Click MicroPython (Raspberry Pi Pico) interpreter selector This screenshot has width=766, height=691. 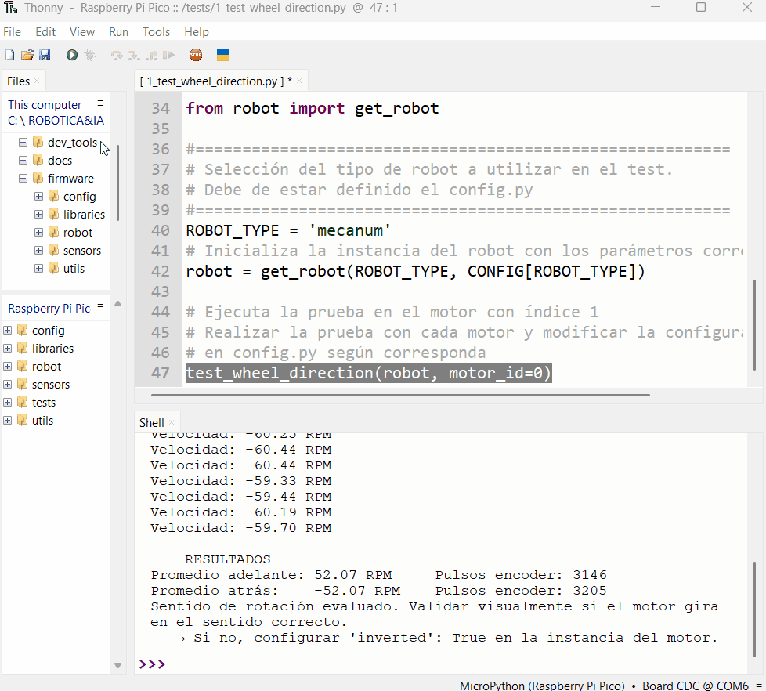click(542, 686)
